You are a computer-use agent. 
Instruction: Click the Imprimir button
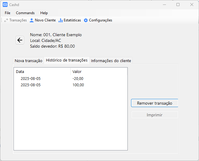point(155,115)
